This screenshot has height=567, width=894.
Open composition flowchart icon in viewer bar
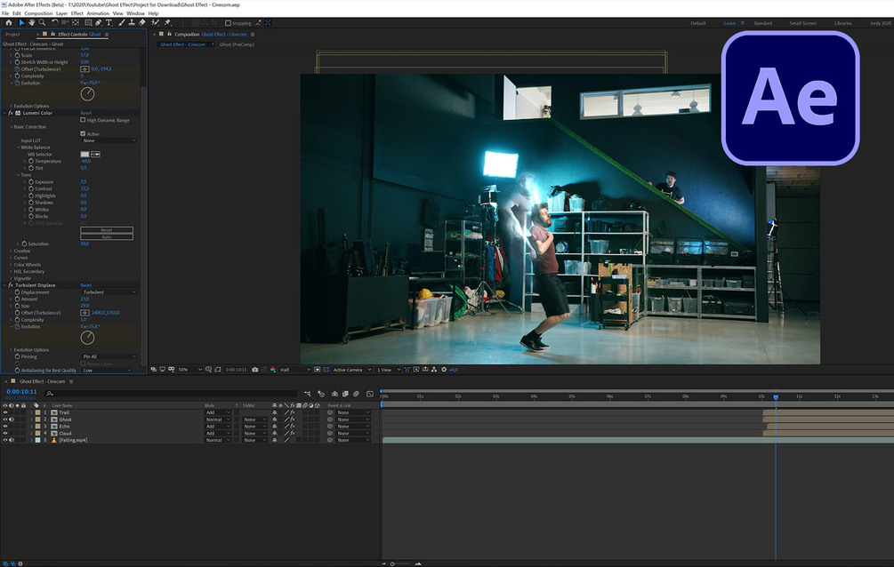coord(434,370)
